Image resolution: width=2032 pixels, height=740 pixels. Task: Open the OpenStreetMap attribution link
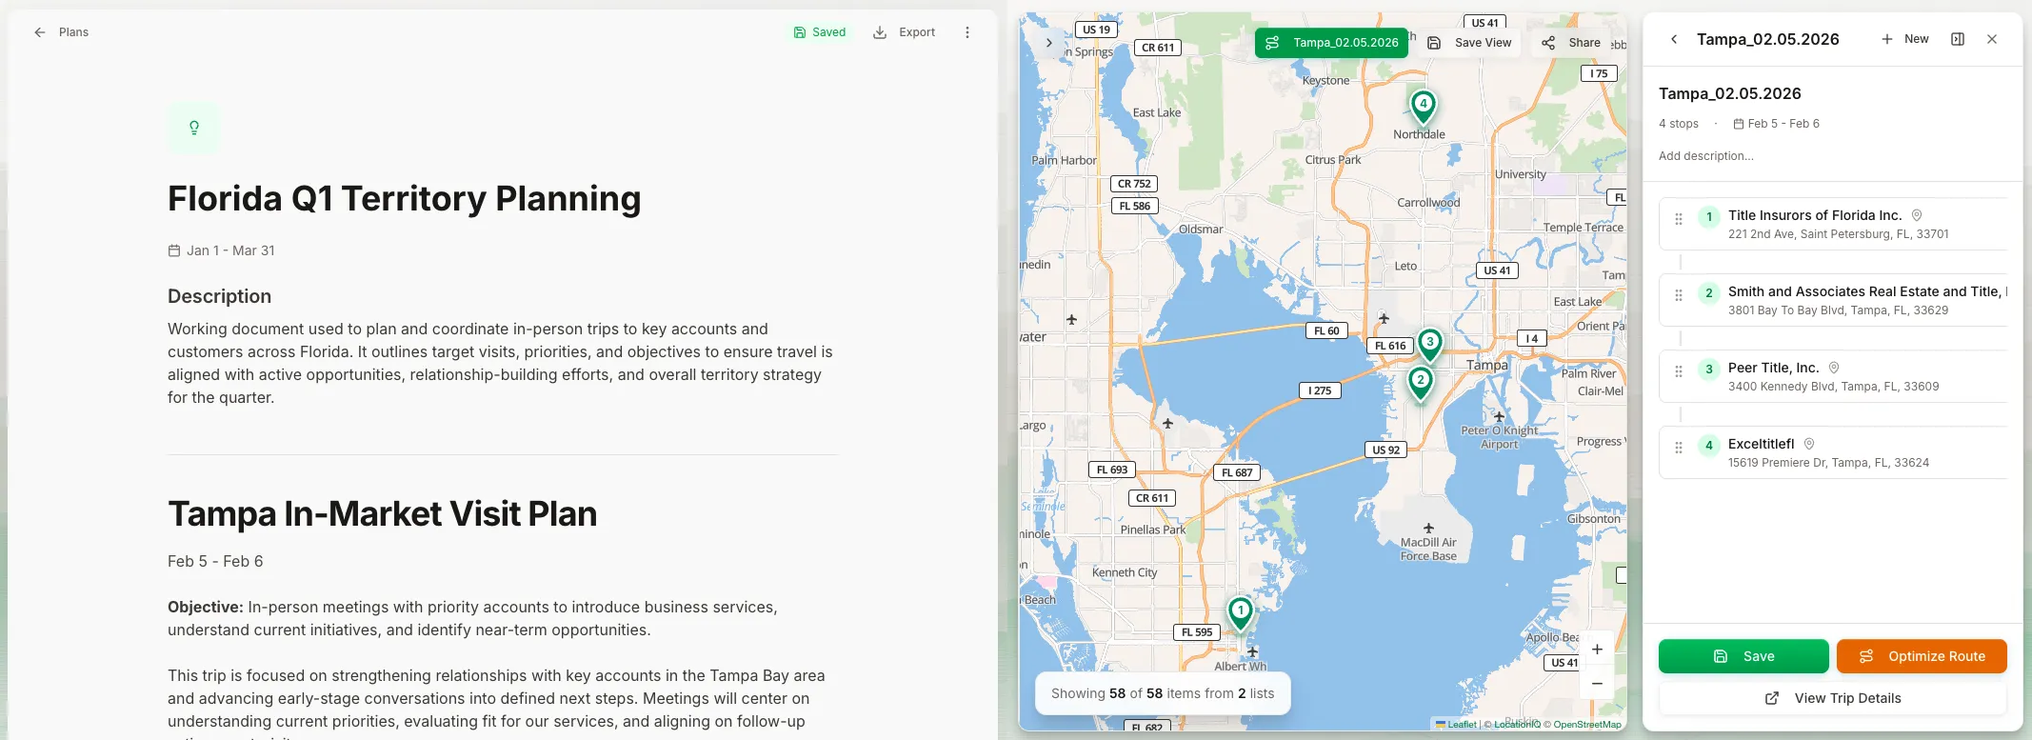(1586, 725)
